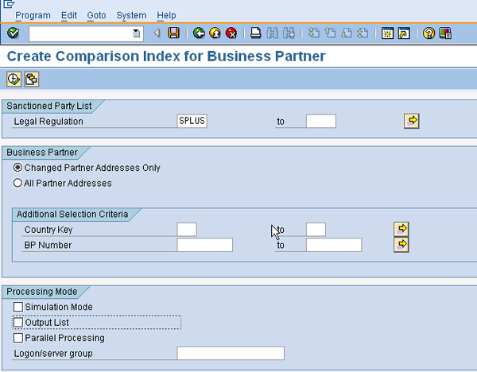Screen dimensions: 477x372
Task: Open multiple selection for BP Number
Action: tap(401, 245)
